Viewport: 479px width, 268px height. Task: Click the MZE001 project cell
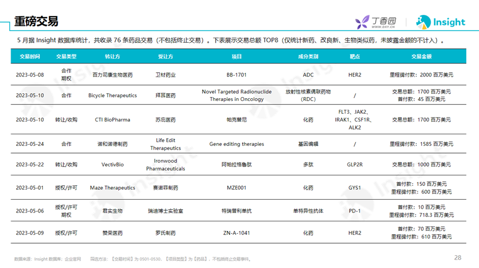236,188
